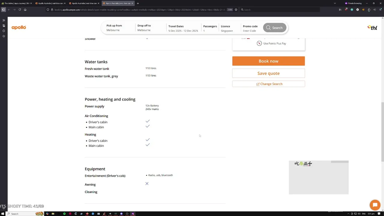Click the orange Book now button
384x216 pixels.
click(268, 61)
